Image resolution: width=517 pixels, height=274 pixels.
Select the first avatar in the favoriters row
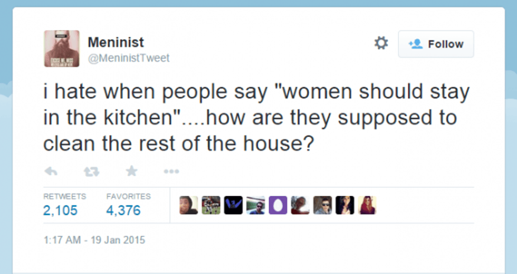189,205
